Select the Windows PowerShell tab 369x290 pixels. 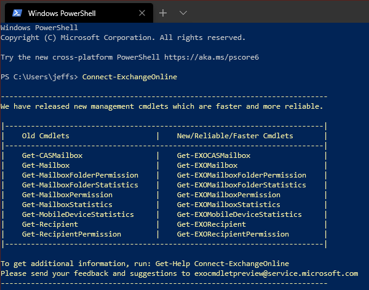(x=79, y=13)
